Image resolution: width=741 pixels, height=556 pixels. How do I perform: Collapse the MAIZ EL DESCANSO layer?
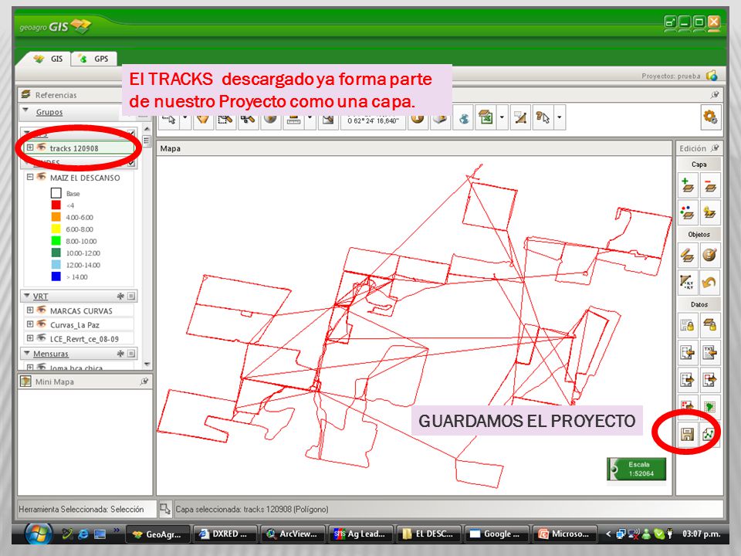coord(30,177)
